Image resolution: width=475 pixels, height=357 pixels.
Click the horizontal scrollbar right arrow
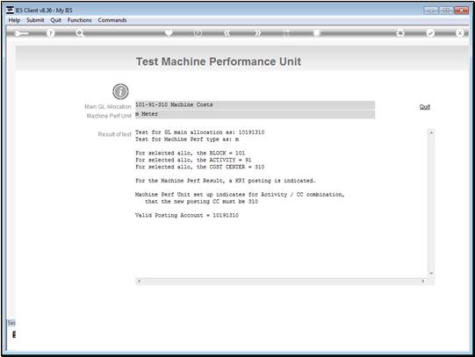tap(423, 282)
